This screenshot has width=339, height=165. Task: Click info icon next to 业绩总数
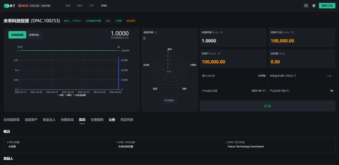click(x=156, y=32)
